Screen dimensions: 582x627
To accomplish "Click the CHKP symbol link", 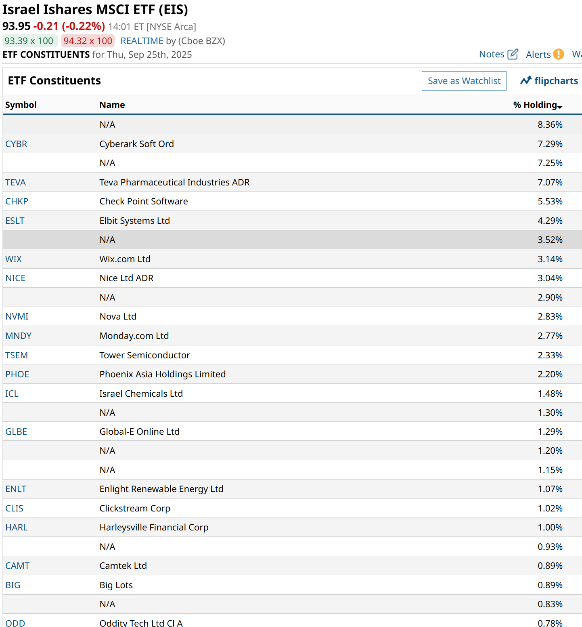I will pos(17,201).
